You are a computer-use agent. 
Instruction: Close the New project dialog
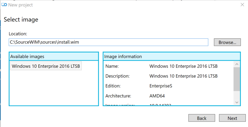[x=242, y=5]
